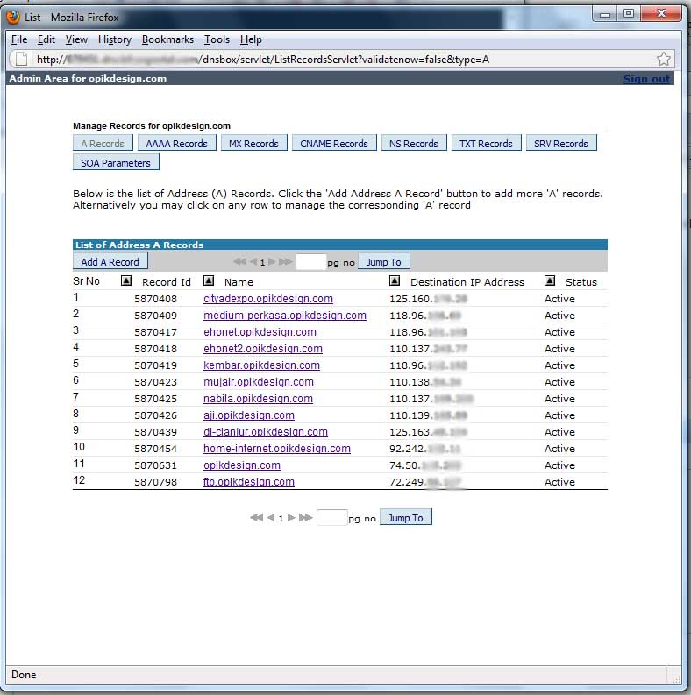Screen dimensions: 691x695
Task: Bookmark this page with the star icon
Action: point(664,59)
